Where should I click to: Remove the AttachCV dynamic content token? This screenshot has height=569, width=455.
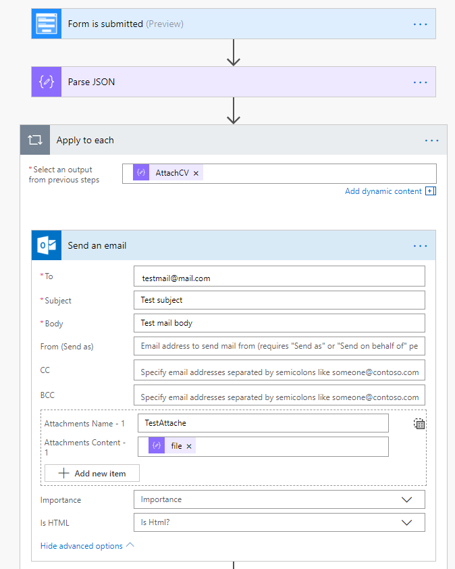(x=196, y=174)
